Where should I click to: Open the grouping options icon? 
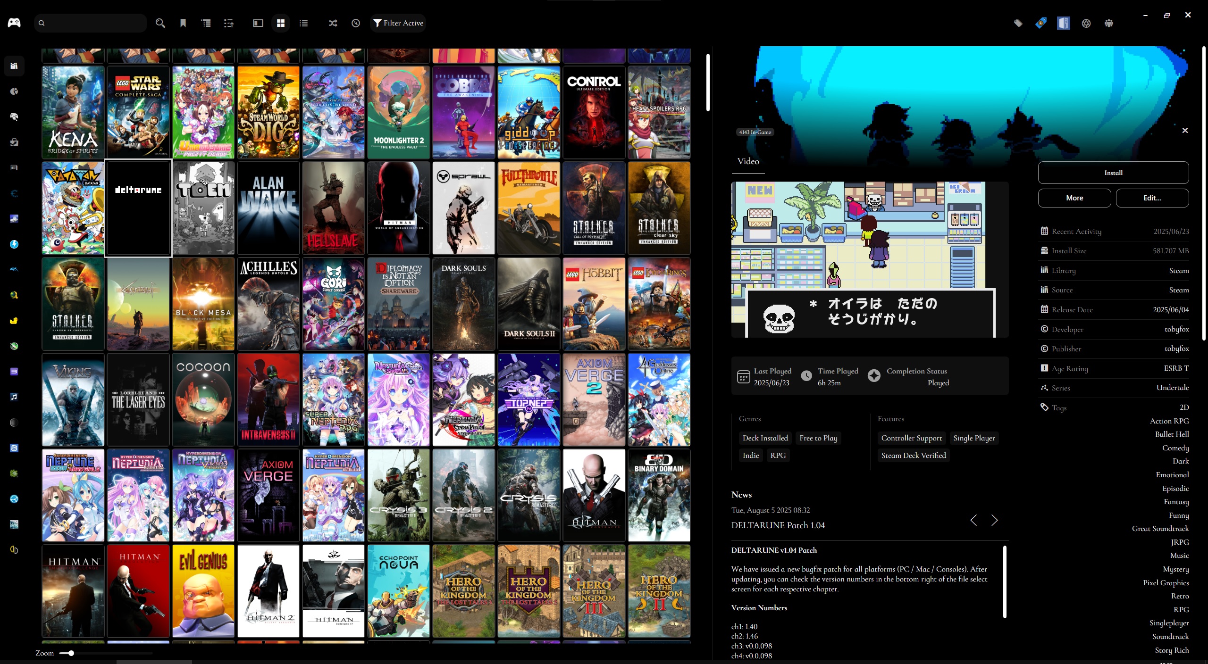tap(206, 23)
